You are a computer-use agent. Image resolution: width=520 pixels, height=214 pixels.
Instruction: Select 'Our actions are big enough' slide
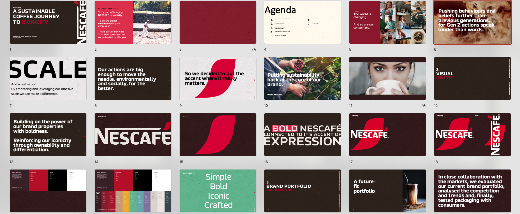pyautogui.click(x=133, y=79)
